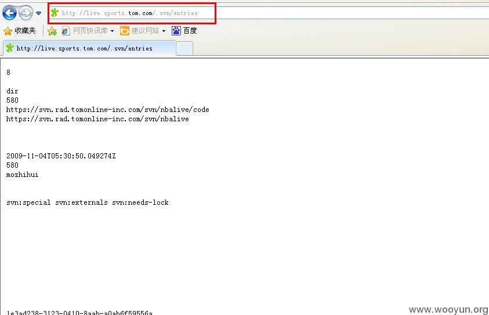
Task: Click the Forward arrow button
Action: (x=26, y=13)
